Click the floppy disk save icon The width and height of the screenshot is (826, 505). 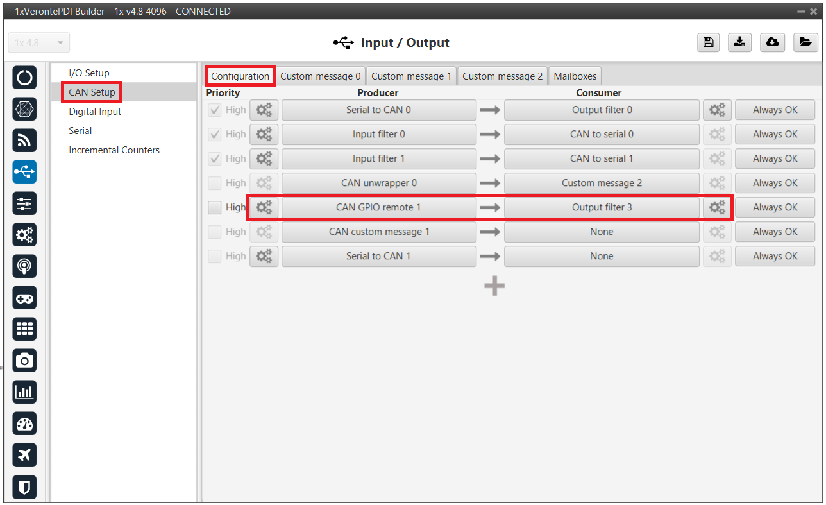(x=708, y=42)
